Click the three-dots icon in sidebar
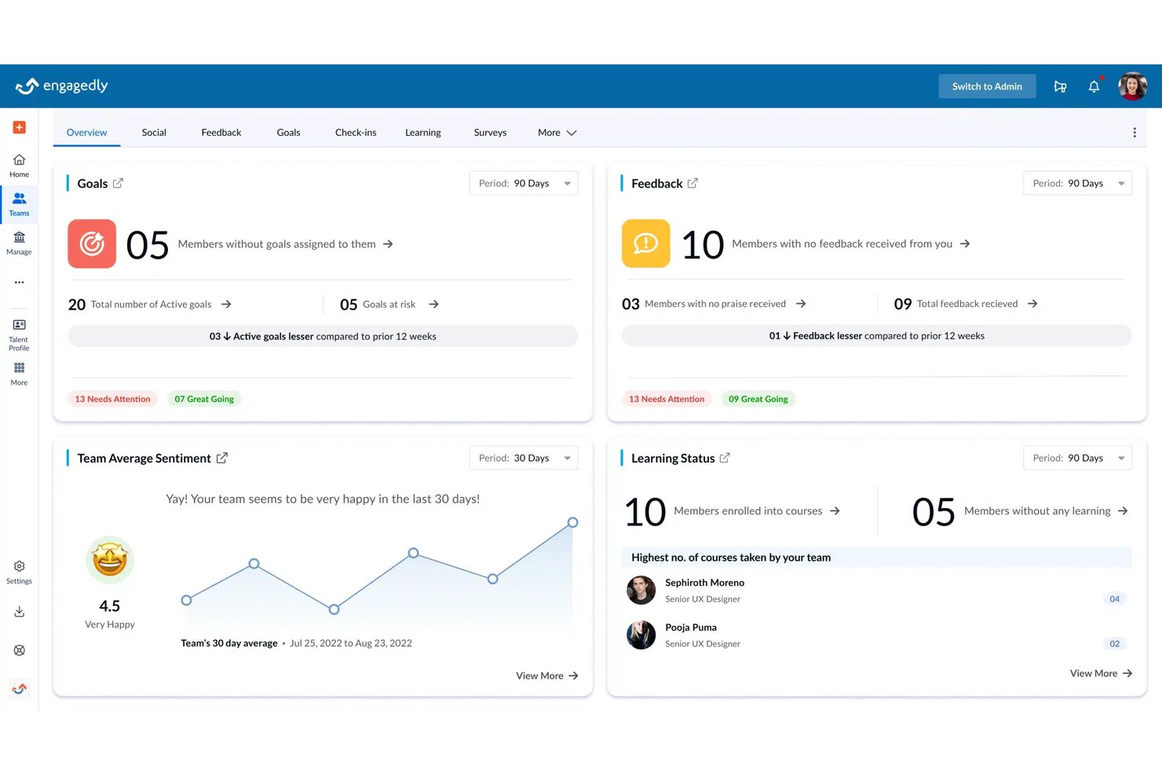The width and height of the screenshot is (1162, 775). point(20,282)
